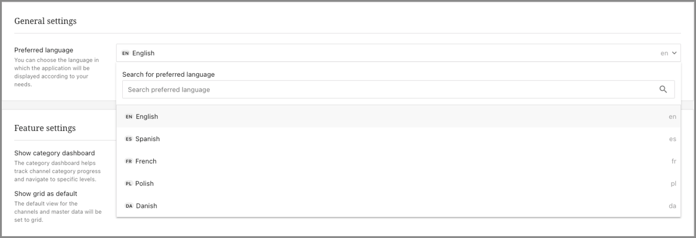696x238 pixels.
Task: Click the Preferred language setting label
Action: click(x=44, y=50)
